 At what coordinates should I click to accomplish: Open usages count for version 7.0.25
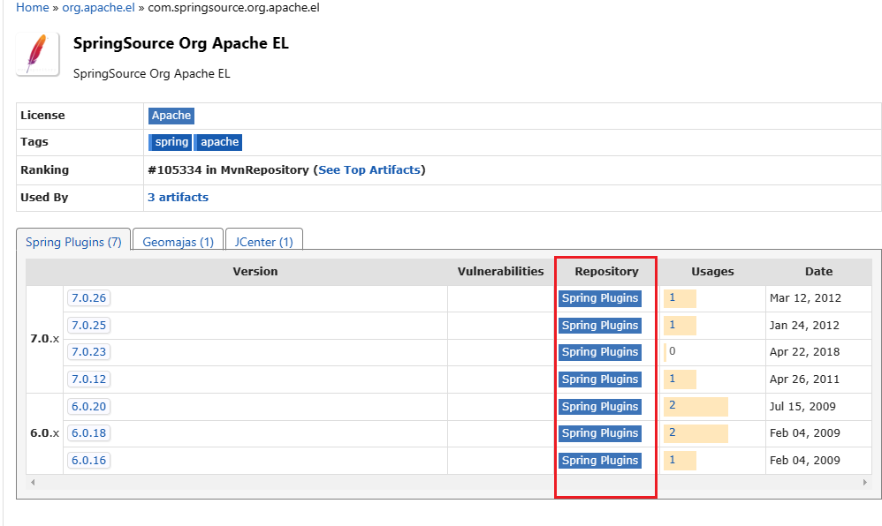(x=673, y=325)
